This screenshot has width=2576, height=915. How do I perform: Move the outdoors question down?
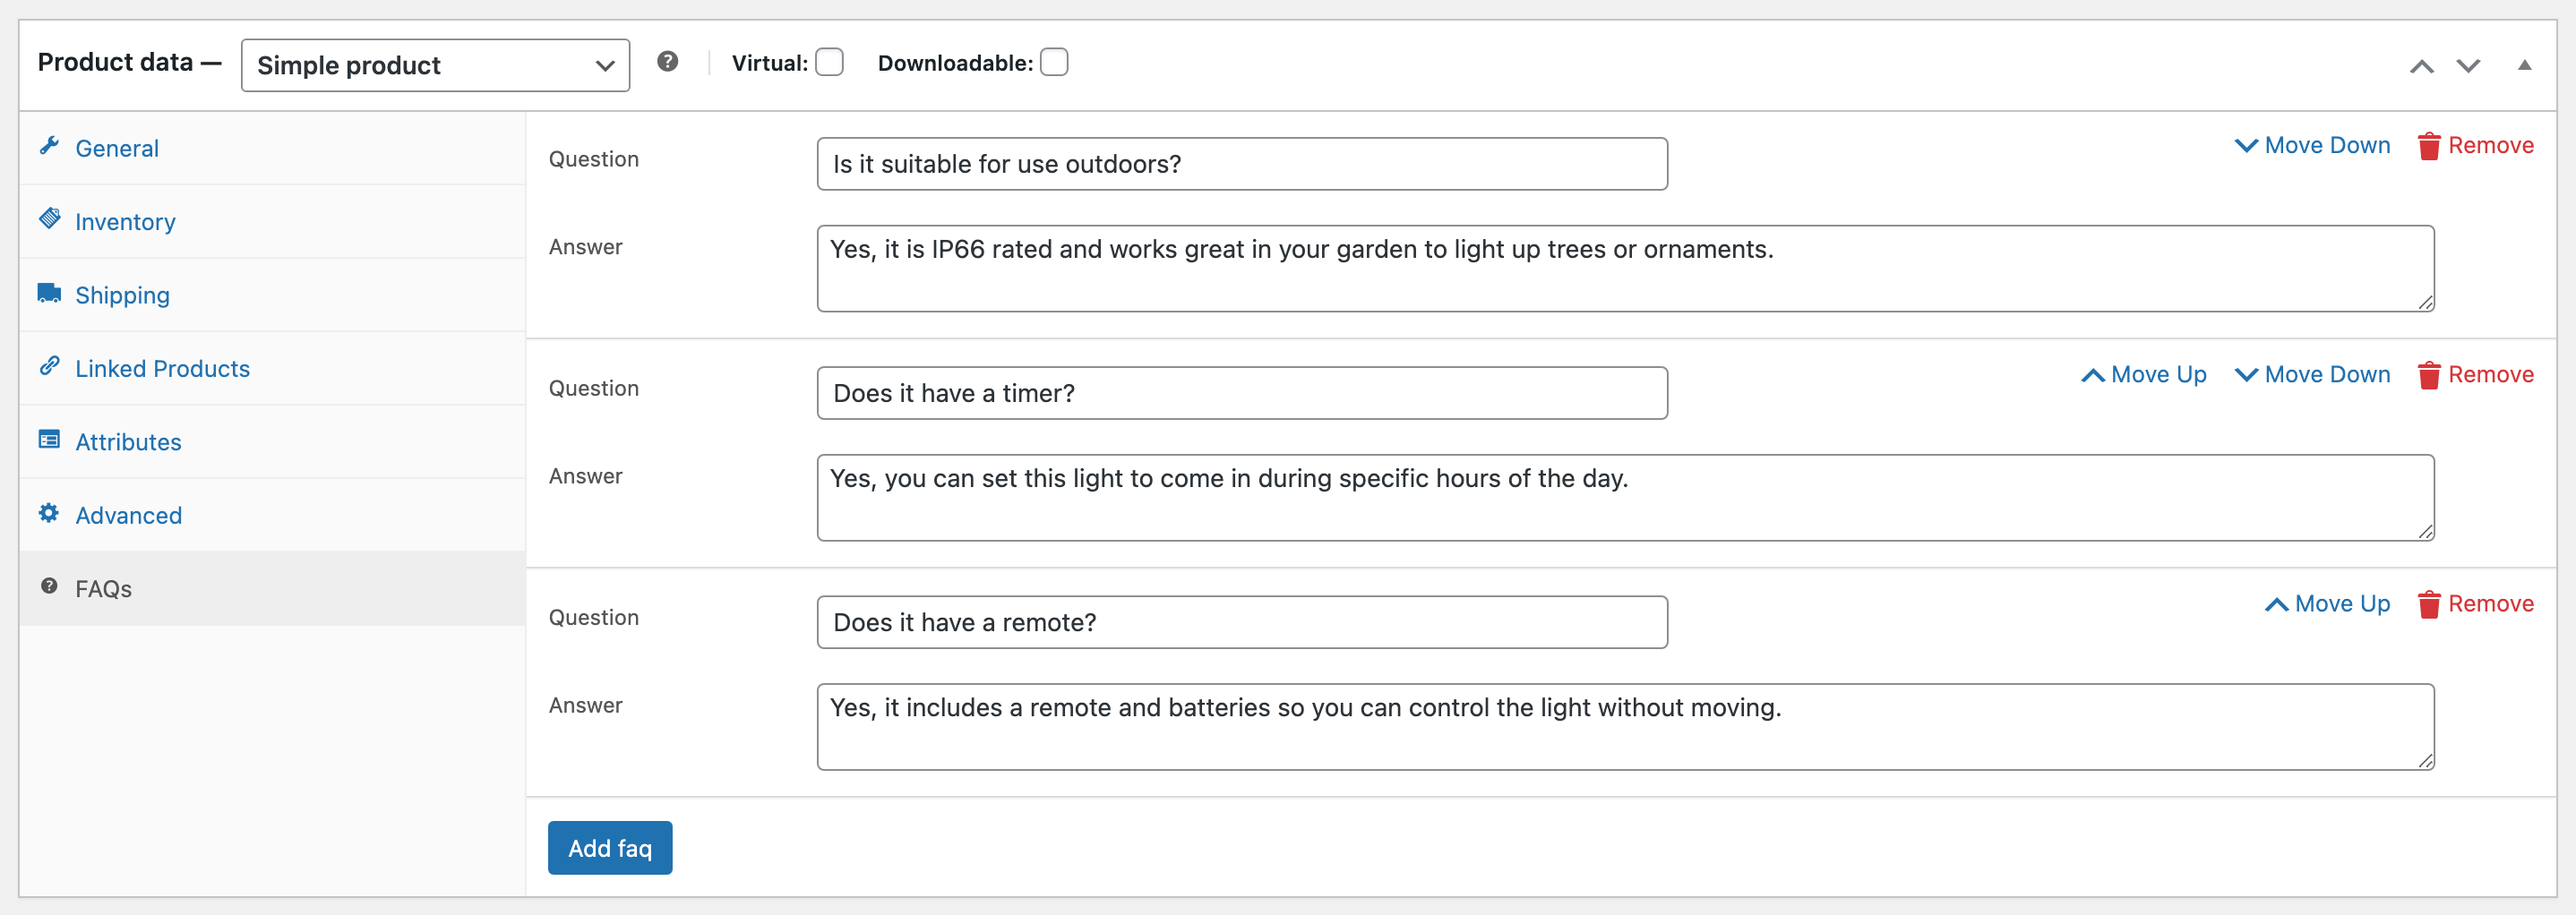point(2312,145)
